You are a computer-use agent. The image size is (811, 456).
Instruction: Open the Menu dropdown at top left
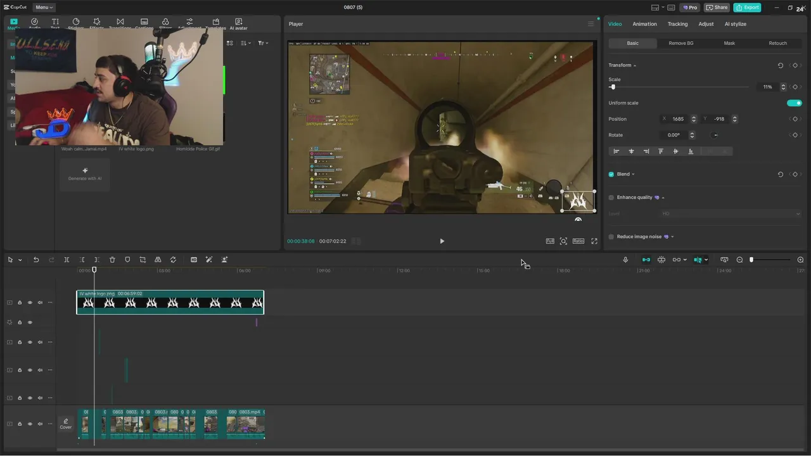click(44, 8)
